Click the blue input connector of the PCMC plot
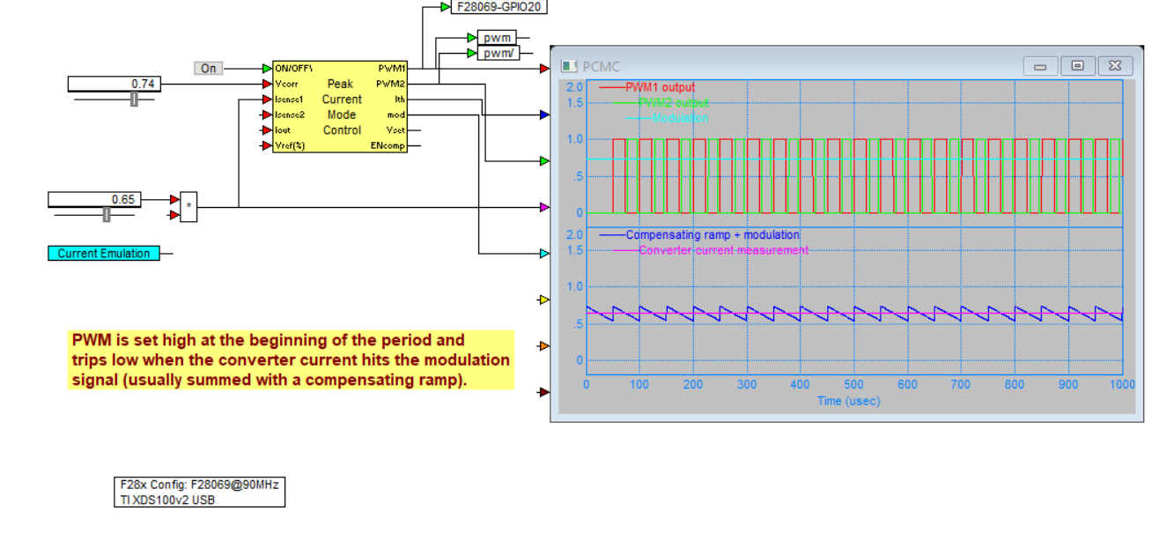This screenshot has width=1174, height=533. tap(544, 115)
